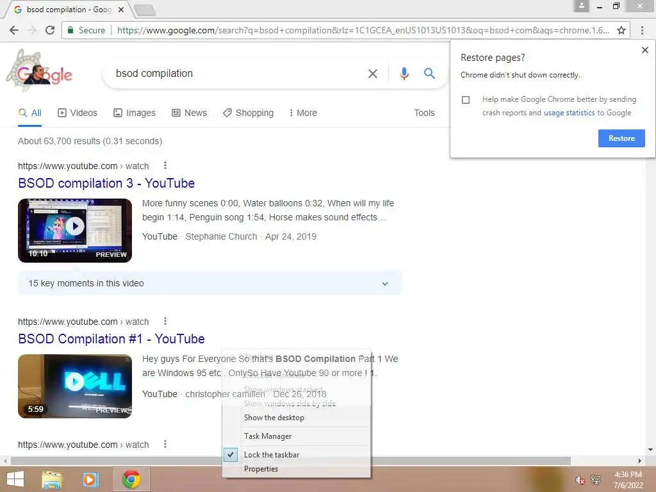Open the network tray icon

click(596, 480)
